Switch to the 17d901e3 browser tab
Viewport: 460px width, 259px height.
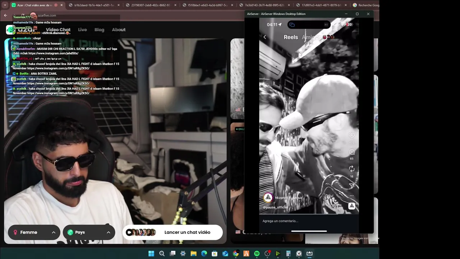click(321, 5)
